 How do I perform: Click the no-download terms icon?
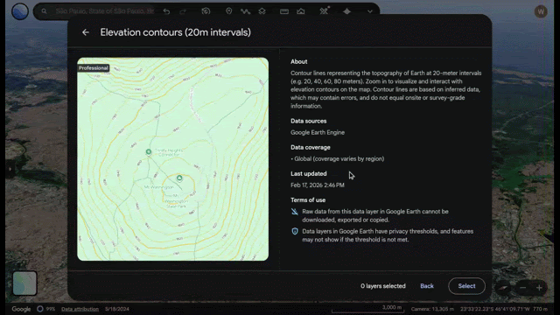point(295,212)
